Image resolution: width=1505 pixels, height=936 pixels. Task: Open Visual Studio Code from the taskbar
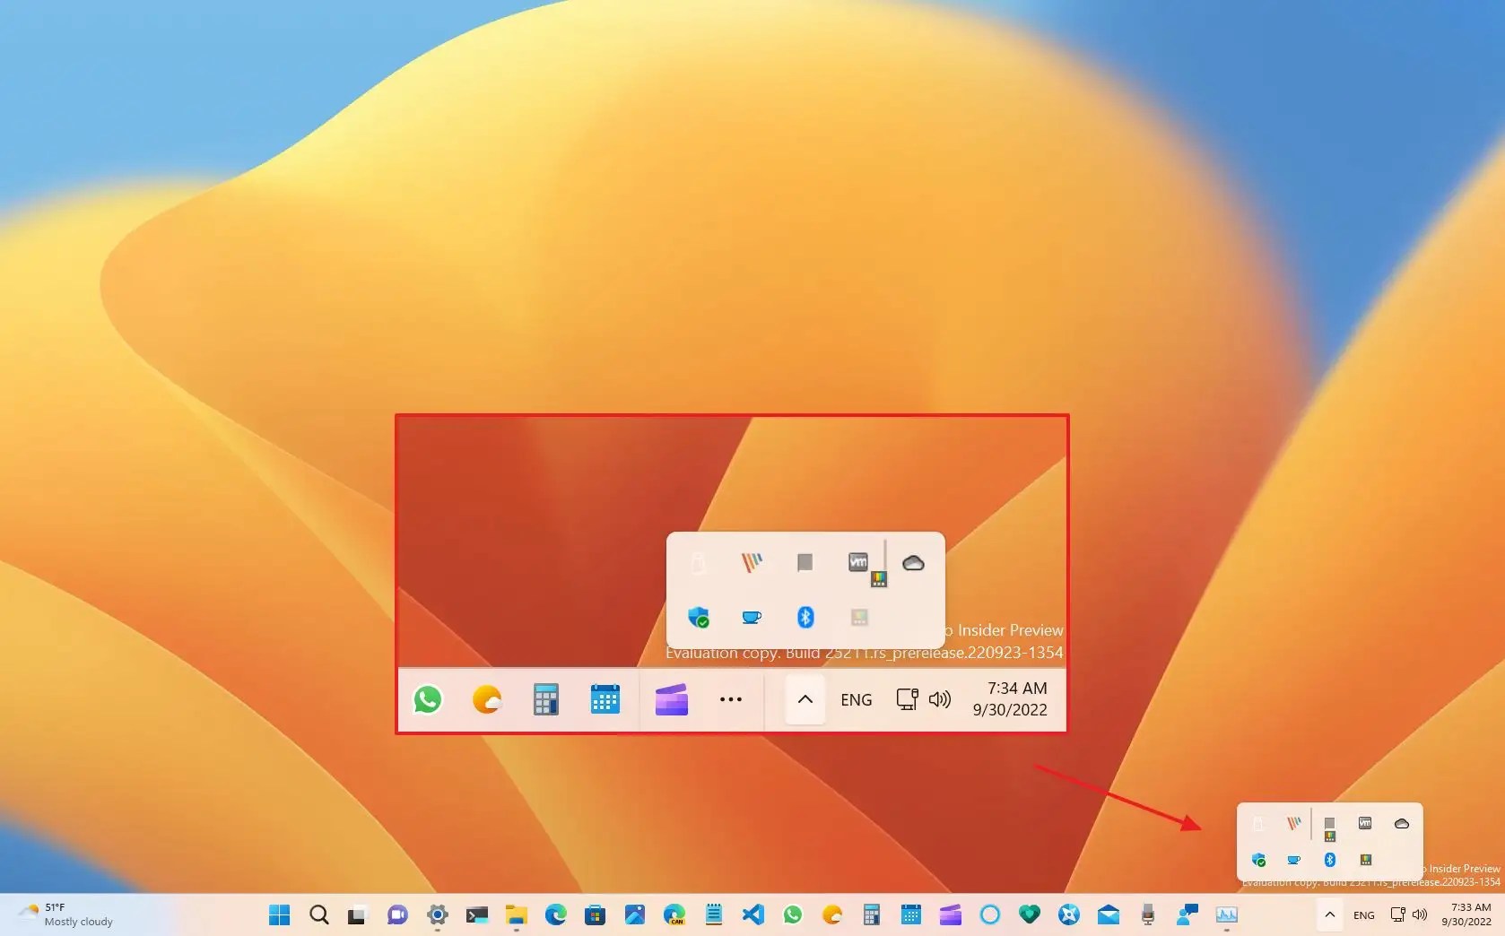click(x=753, y=915)
